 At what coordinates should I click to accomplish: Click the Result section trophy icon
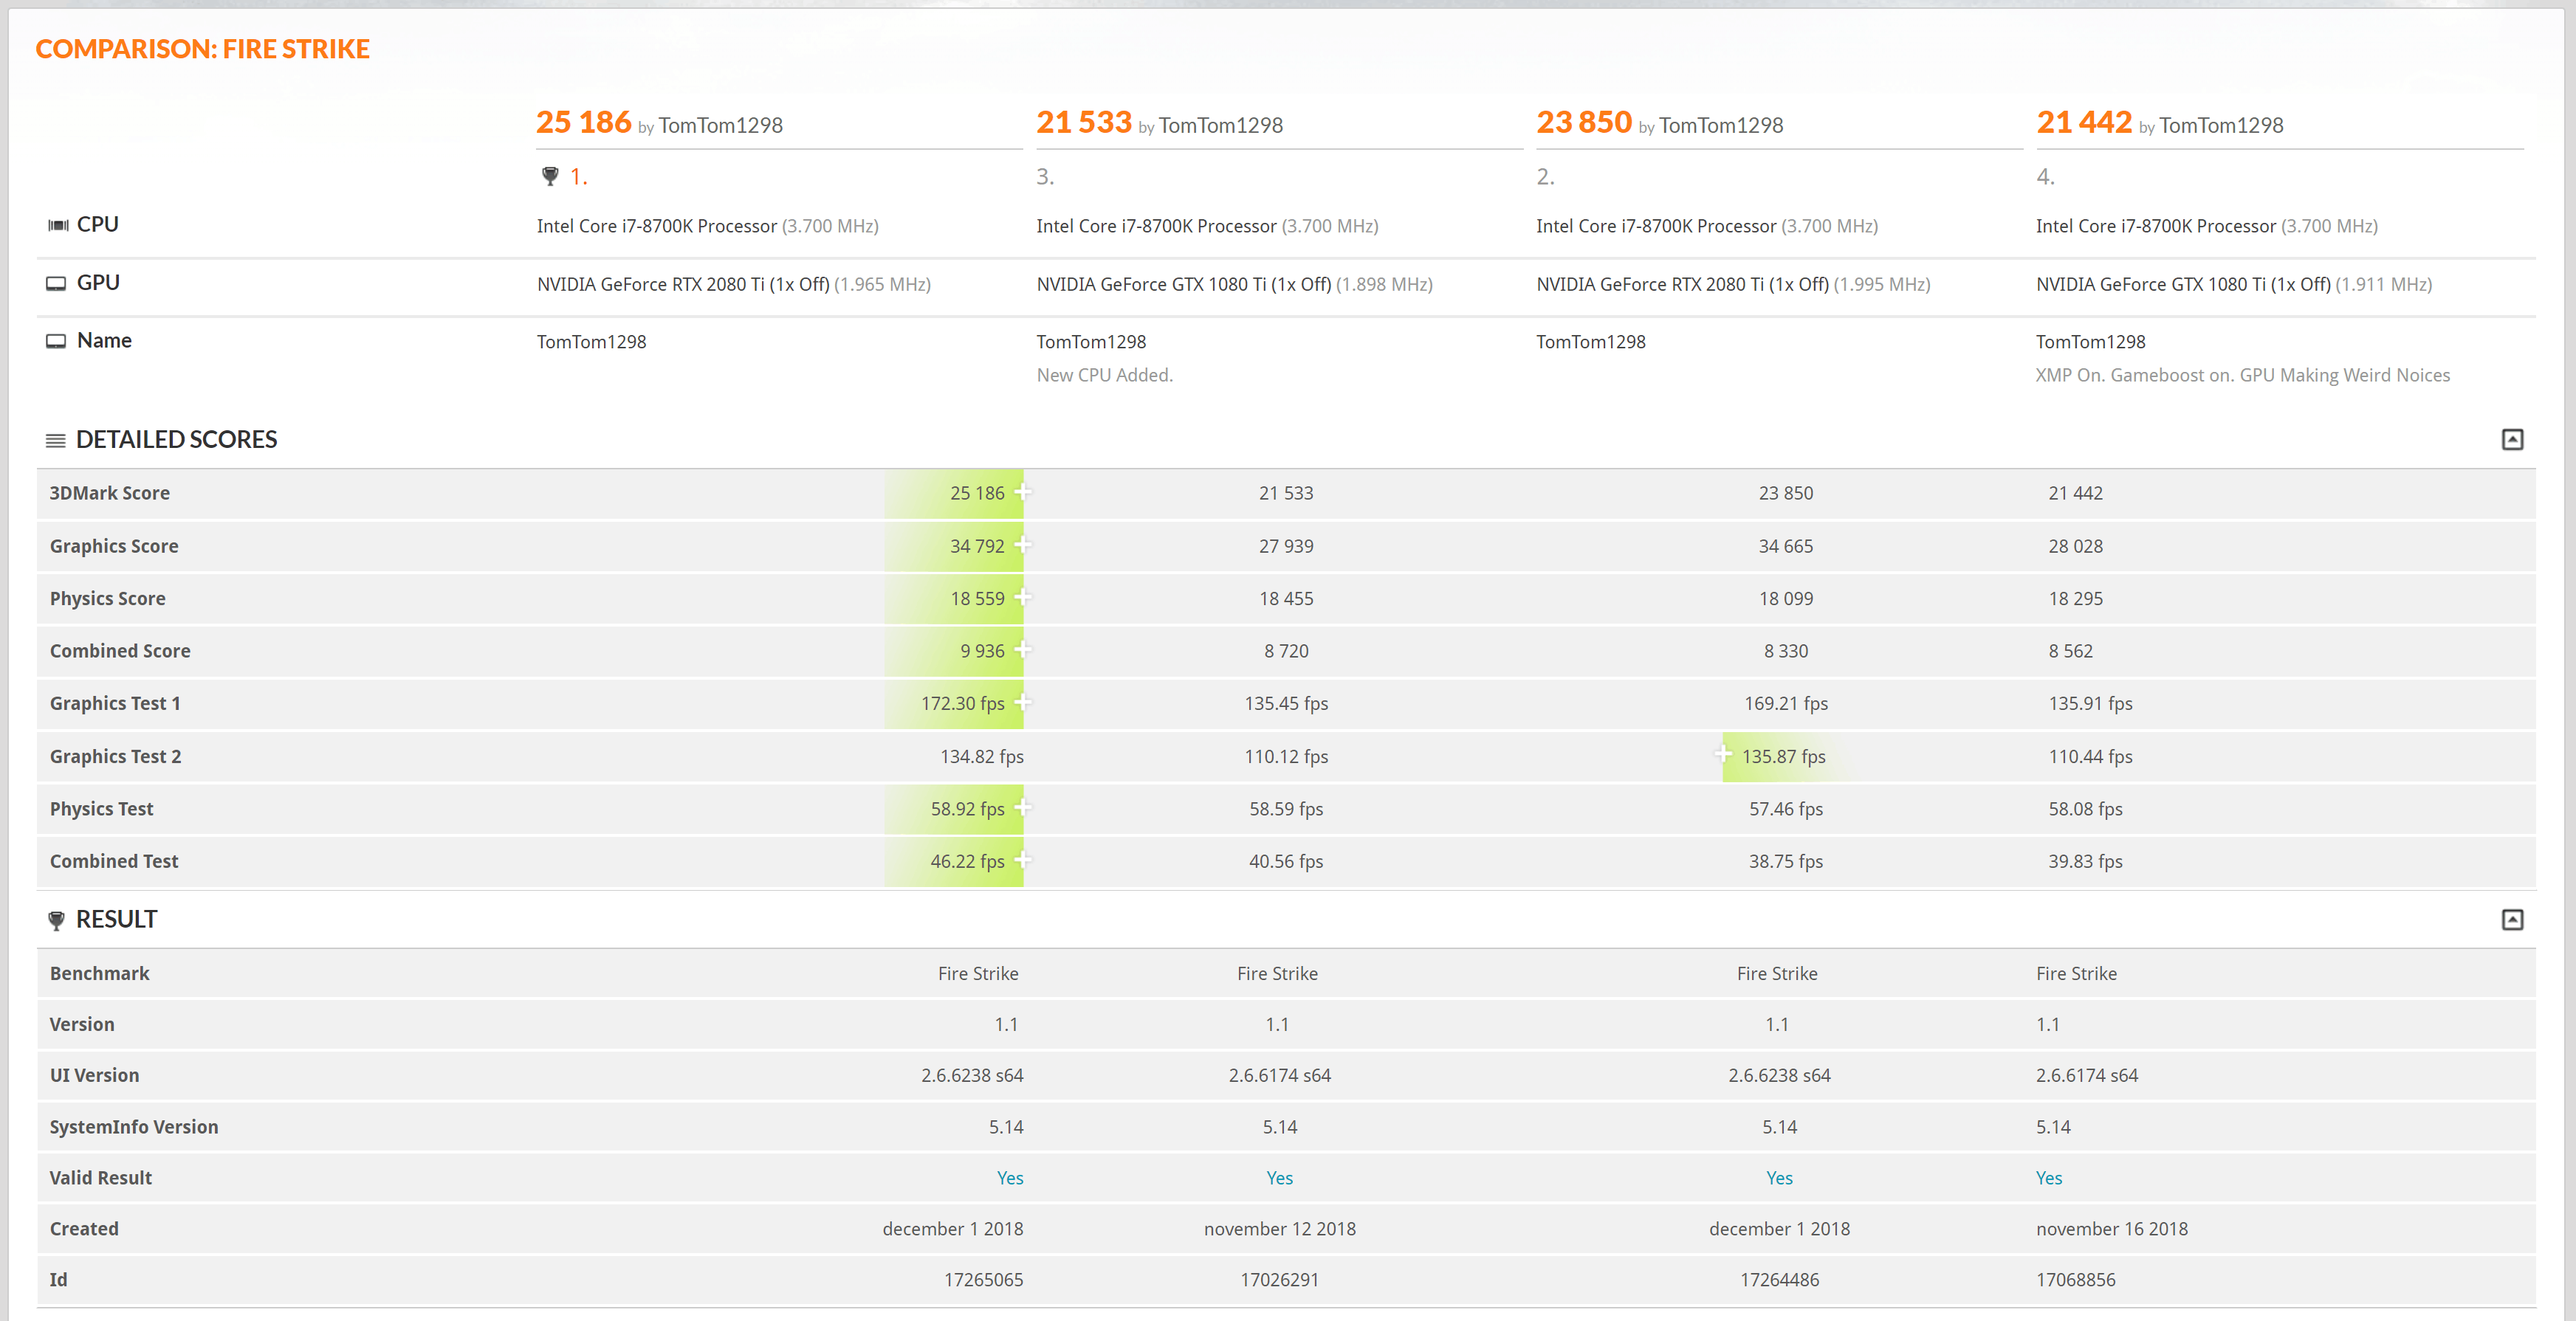pos(56,920)
